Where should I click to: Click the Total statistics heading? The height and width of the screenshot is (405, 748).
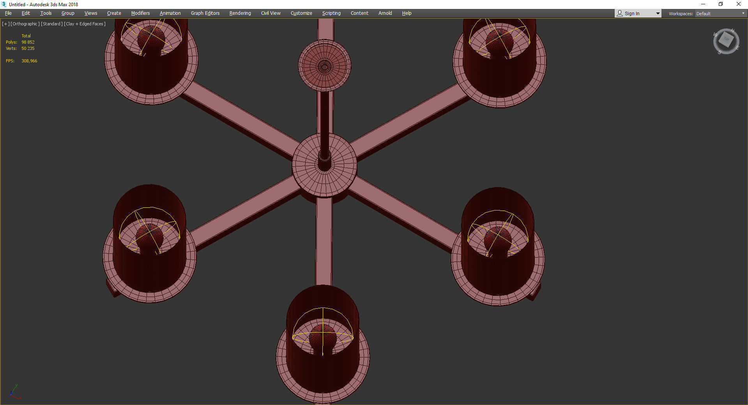coord(26,36)
